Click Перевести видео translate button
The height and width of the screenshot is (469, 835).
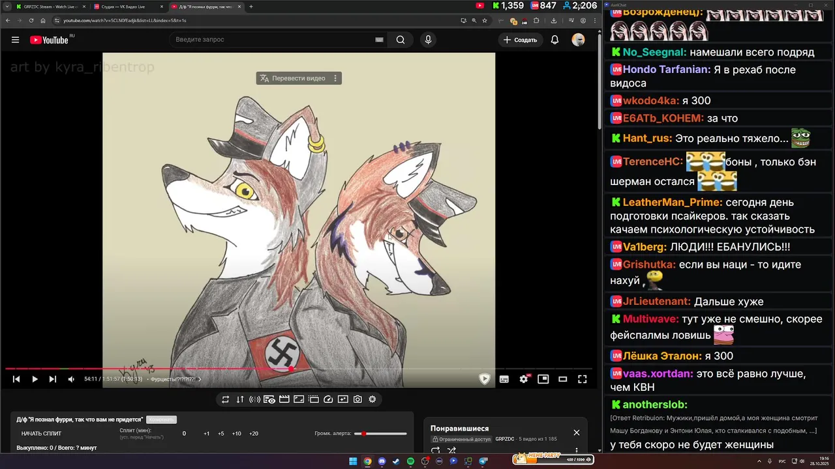(x=292, y=78)
